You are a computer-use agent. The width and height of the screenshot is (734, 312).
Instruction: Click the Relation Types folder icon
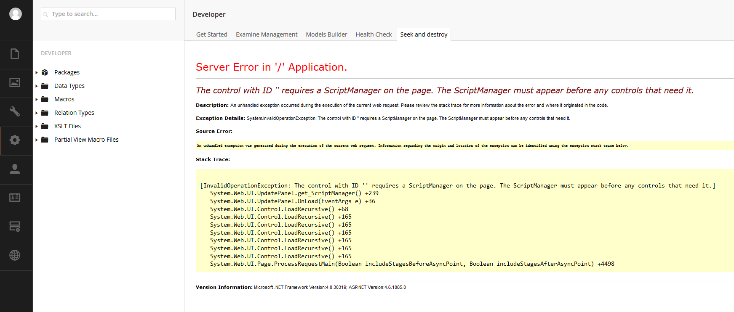pyautogui.click(x=45, y=113)
